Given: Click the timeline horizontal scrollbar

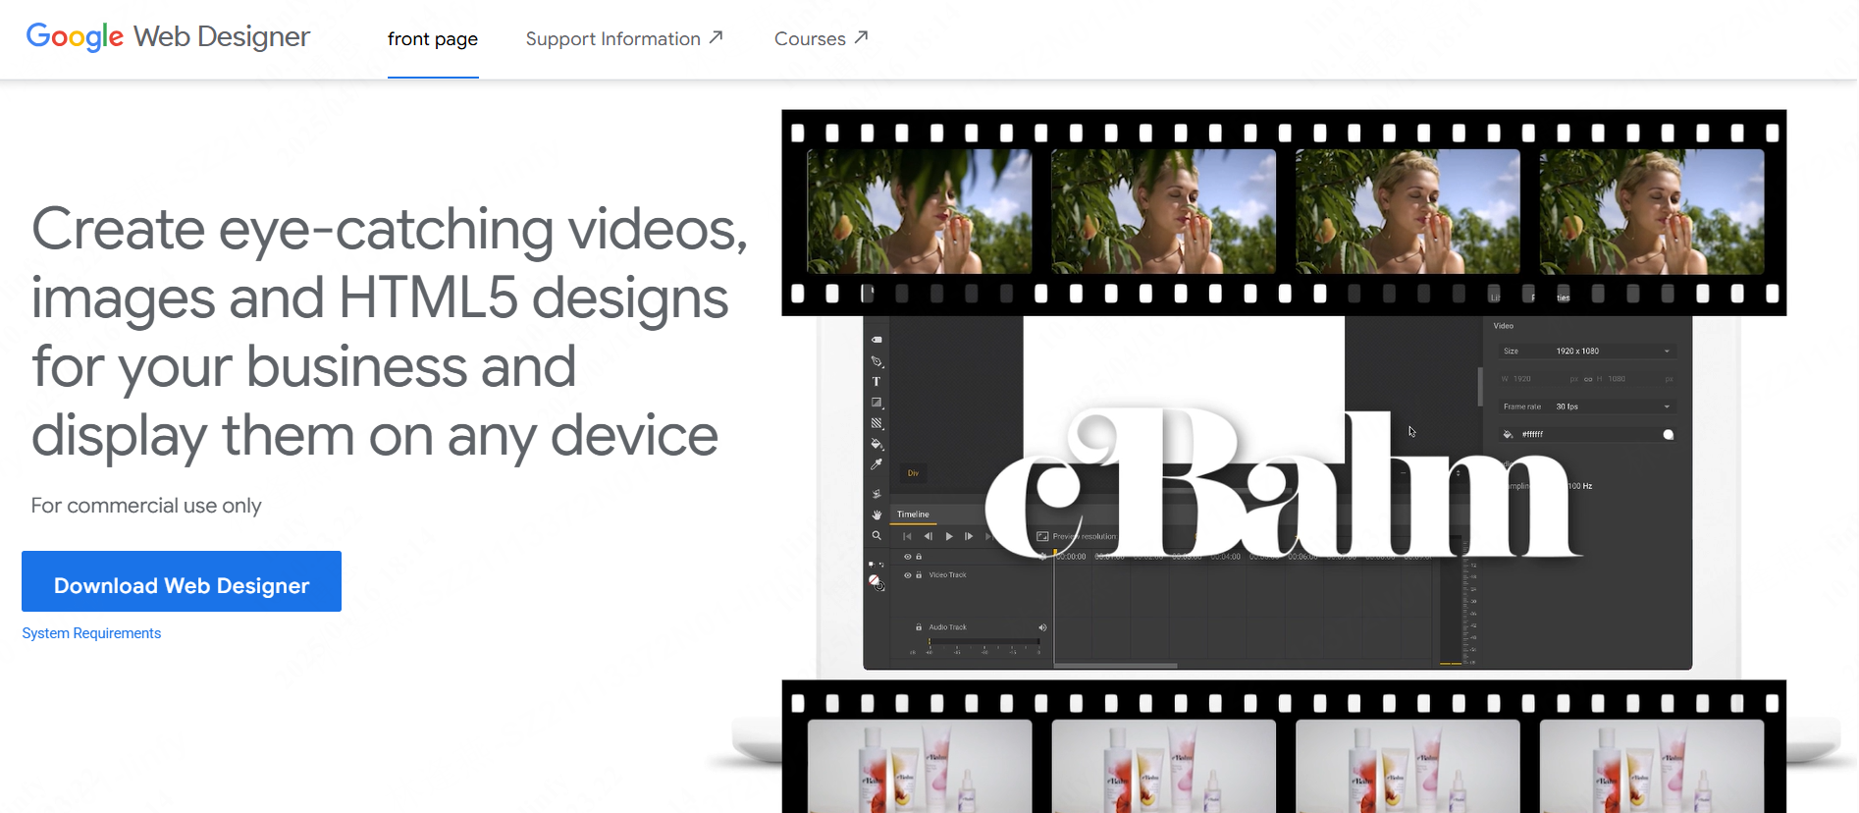Looking at the screenshot, I should click(x=1116, y=666).
